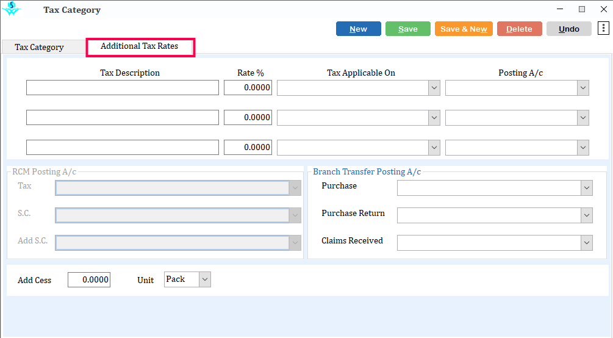The width and height of the screenshot is (613, 338).
Task: Click the New button
Action: pos(359,29)
